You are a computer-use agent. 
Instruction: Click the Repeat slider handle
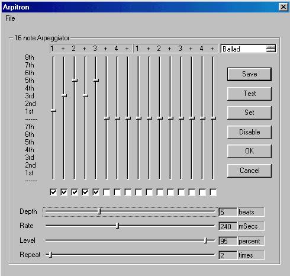pyautogui.click(x=50, y=255)
